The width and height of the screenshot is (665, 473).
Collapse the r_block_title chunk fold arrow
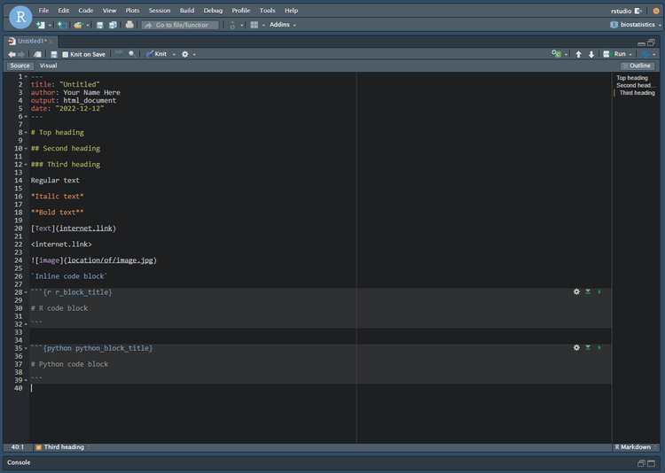pyautogui.click(x=26, y=292)
